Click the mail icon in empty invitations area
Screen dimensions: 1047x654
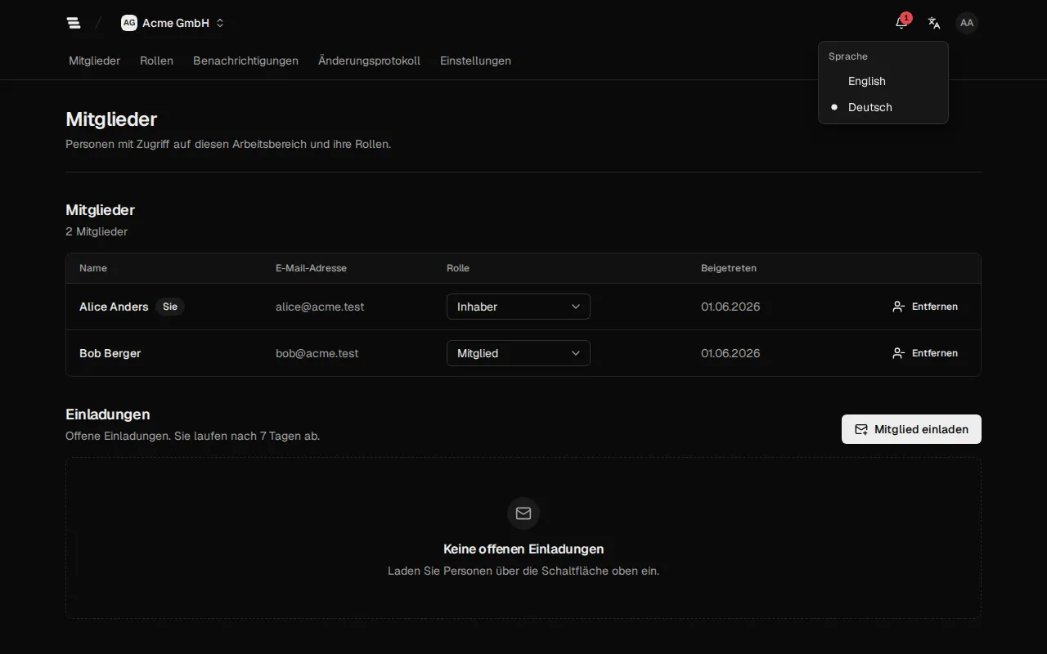click(523, 513)
